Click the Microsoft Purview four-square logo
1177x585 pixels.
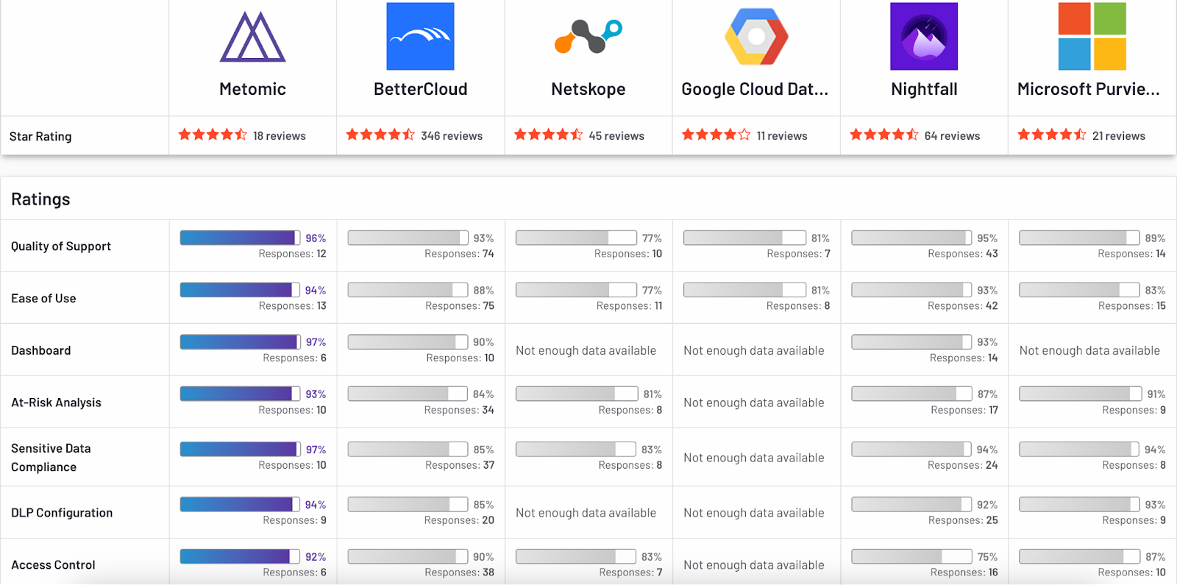tap(1090, 35)
